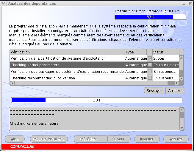Click the Type column header

135,52
